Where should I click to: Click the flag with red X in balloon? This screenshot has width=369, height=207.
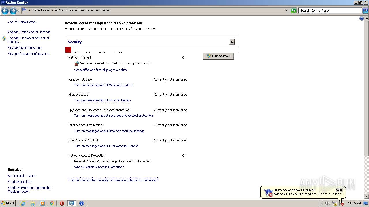(x=268, y=193)
